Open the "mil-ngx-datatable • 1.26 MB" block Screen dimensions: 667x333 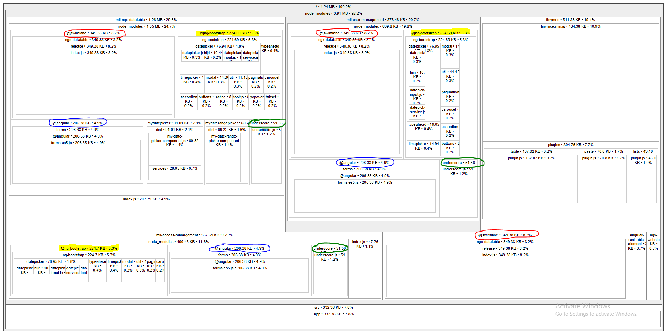[146, 20]
